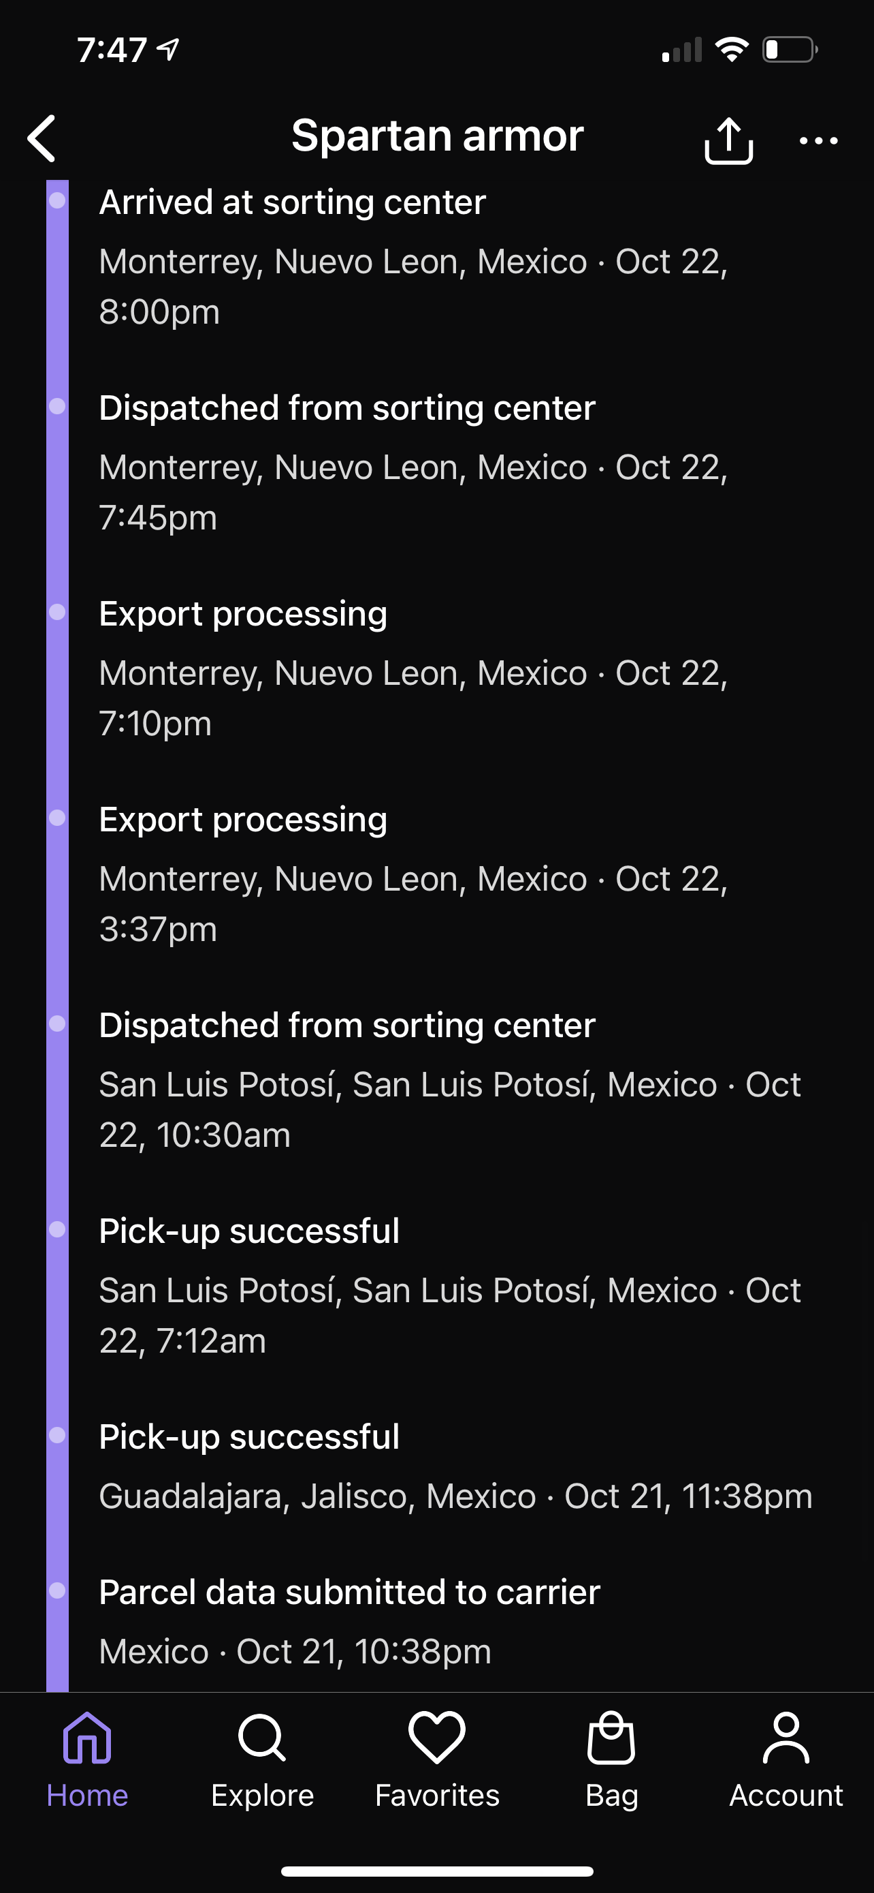Image resolution: width=874 pixels, height=1893 pixels.
Task: Tap the Home house icon
Action: (x=87, y=1738)
